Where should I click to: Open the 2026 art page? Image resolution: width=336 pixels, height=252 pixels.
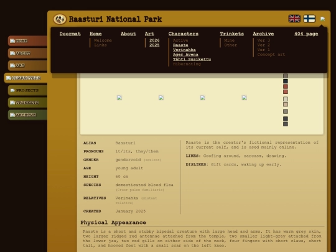pyautogui.click(x=154, y=40)
